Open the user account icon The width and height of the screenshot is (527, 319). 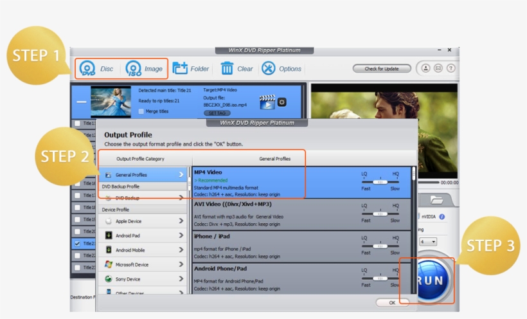(x=425, y=68)
